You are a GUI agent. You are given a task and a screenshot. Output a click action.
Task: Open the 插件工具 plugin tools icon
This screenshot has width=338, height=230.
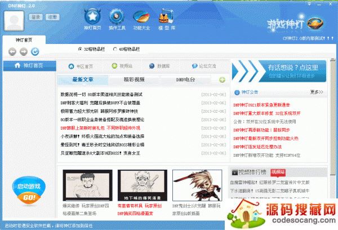[x=117, y=18]
